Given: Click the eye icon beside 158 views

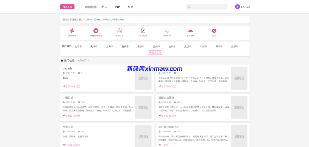Looking at the screenshot, I should pyautogui.click(x=175, y=131).
